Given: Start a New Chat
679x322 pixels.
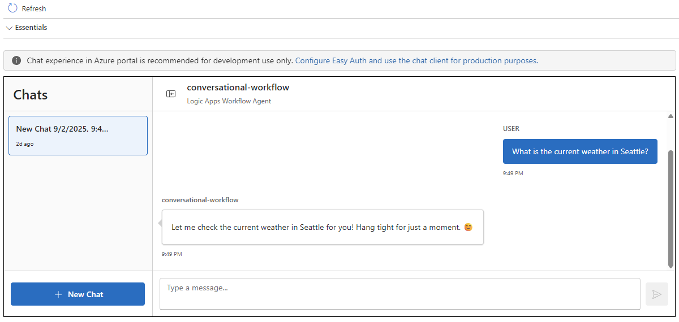Looking at the screenshot, I should tap(78, 294).
